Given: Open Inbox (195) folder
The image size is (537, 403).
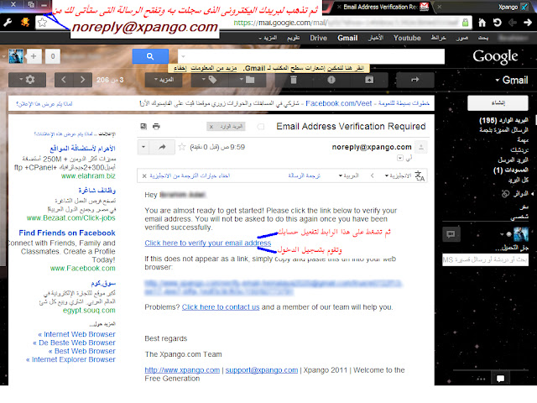Looking at the screenshot, I should coord(503,120).
